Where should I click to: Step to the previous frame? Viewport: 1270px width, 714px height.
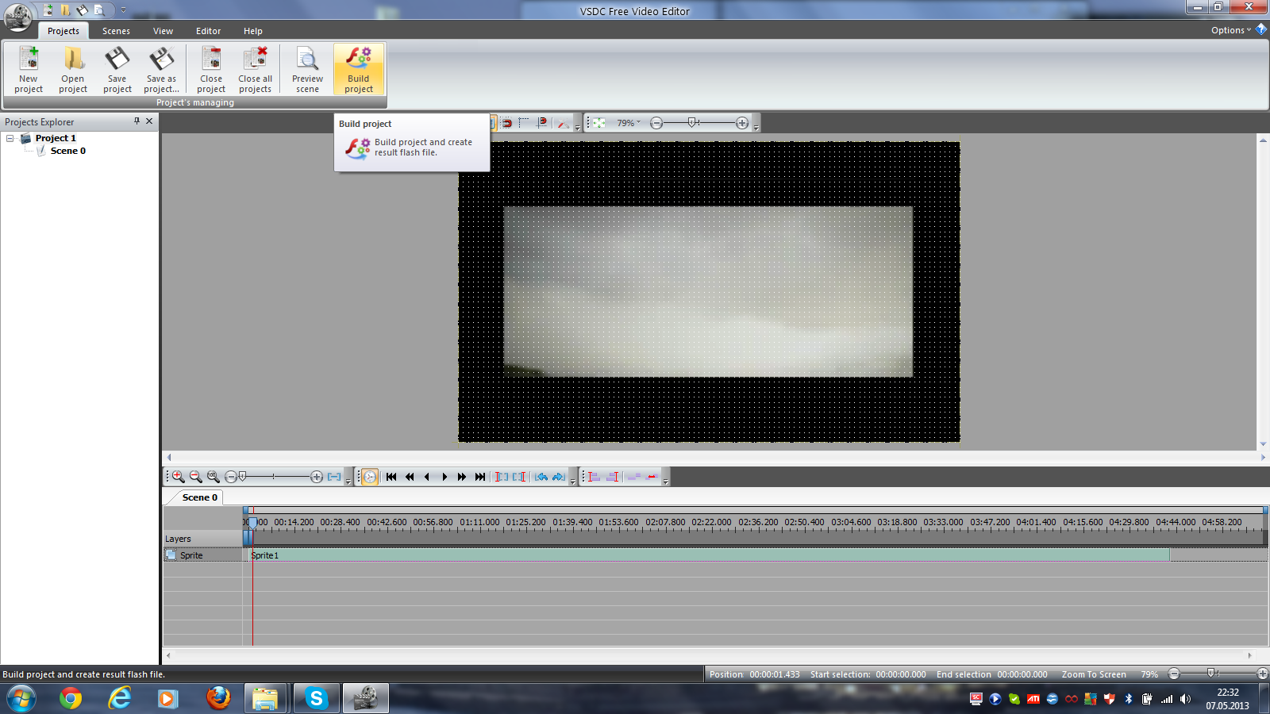point(427,477)
